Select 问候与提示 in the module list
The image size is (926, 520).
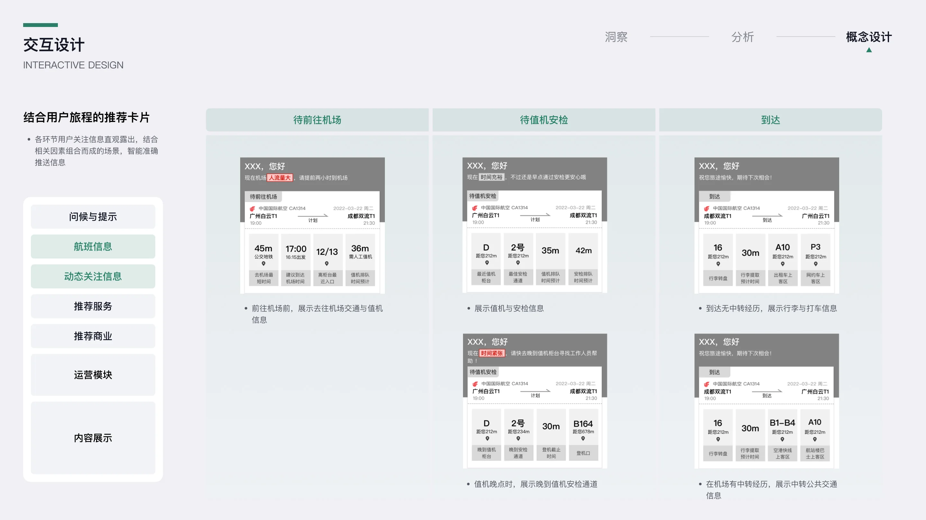click(x=93, y=217)
